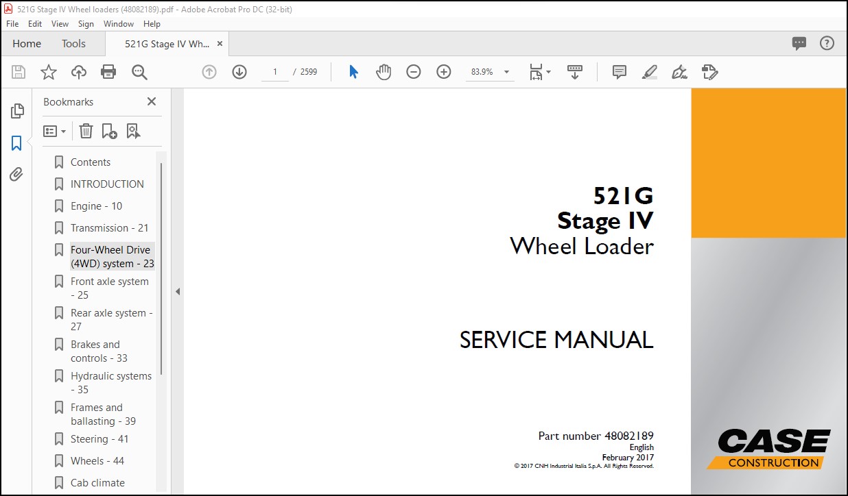Click the CASE Construction logo
Screen dimensions: 848x496
tap(769, 449)
